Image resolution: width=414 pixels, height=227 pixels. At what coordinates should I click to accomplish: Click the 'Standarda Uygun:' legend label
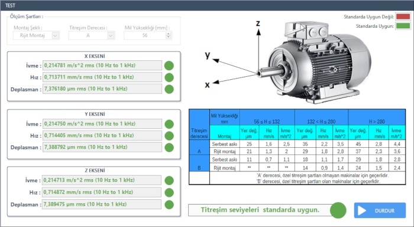[374, 26]
